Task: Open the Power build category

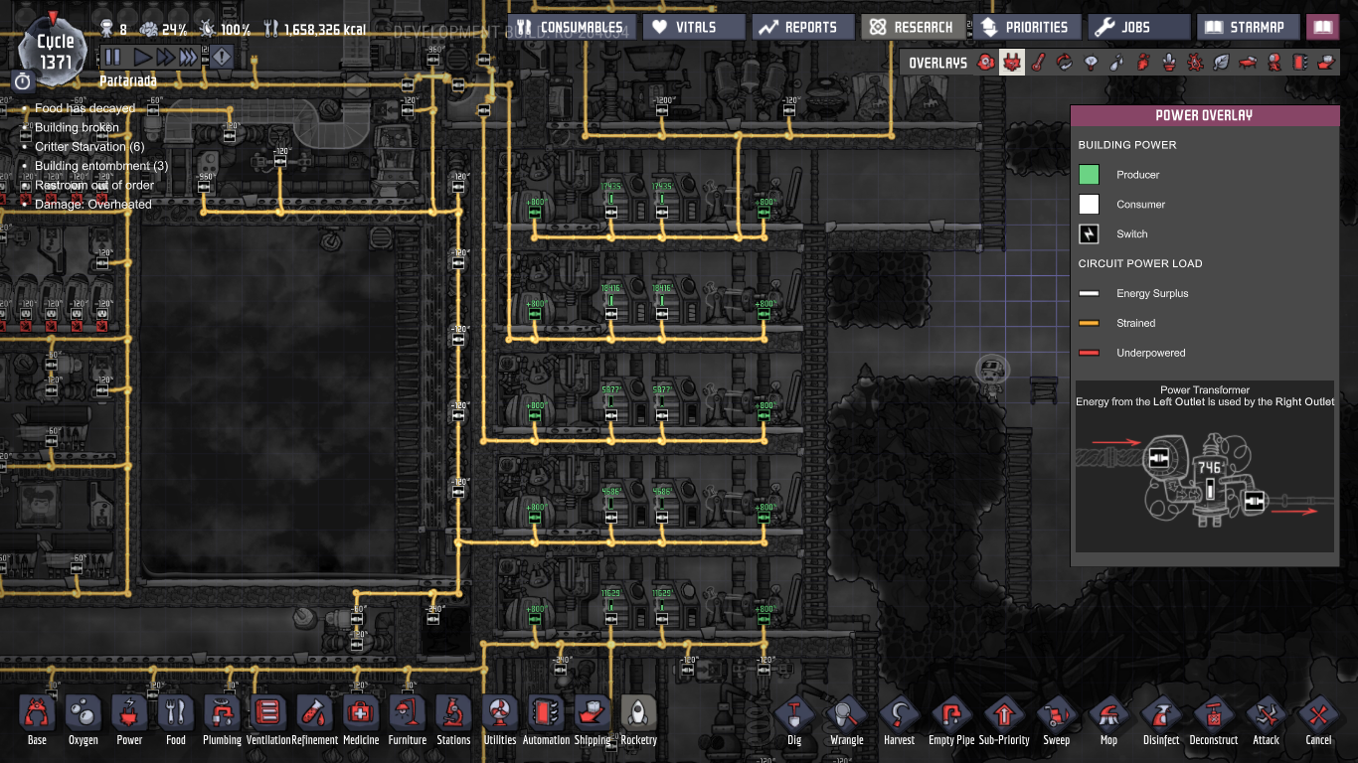Action: 129,719
